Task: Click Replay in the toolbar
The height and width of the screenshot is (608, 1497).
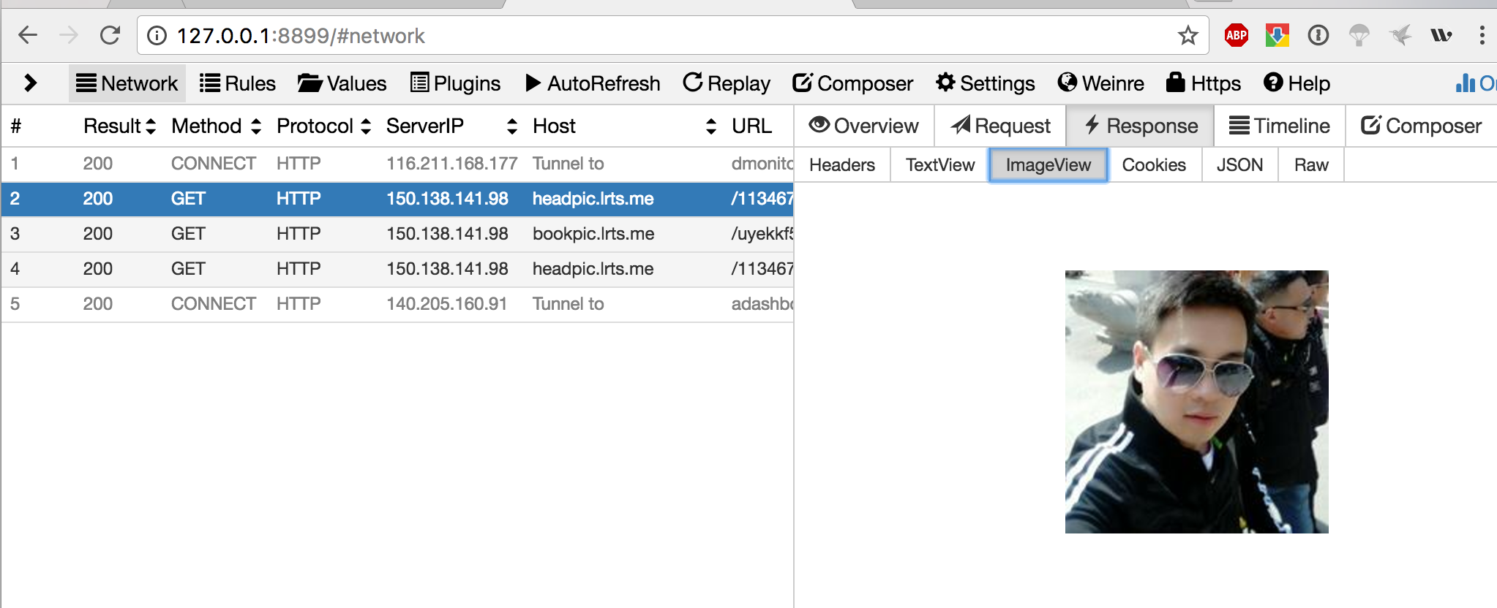Action: click(727, 83)
